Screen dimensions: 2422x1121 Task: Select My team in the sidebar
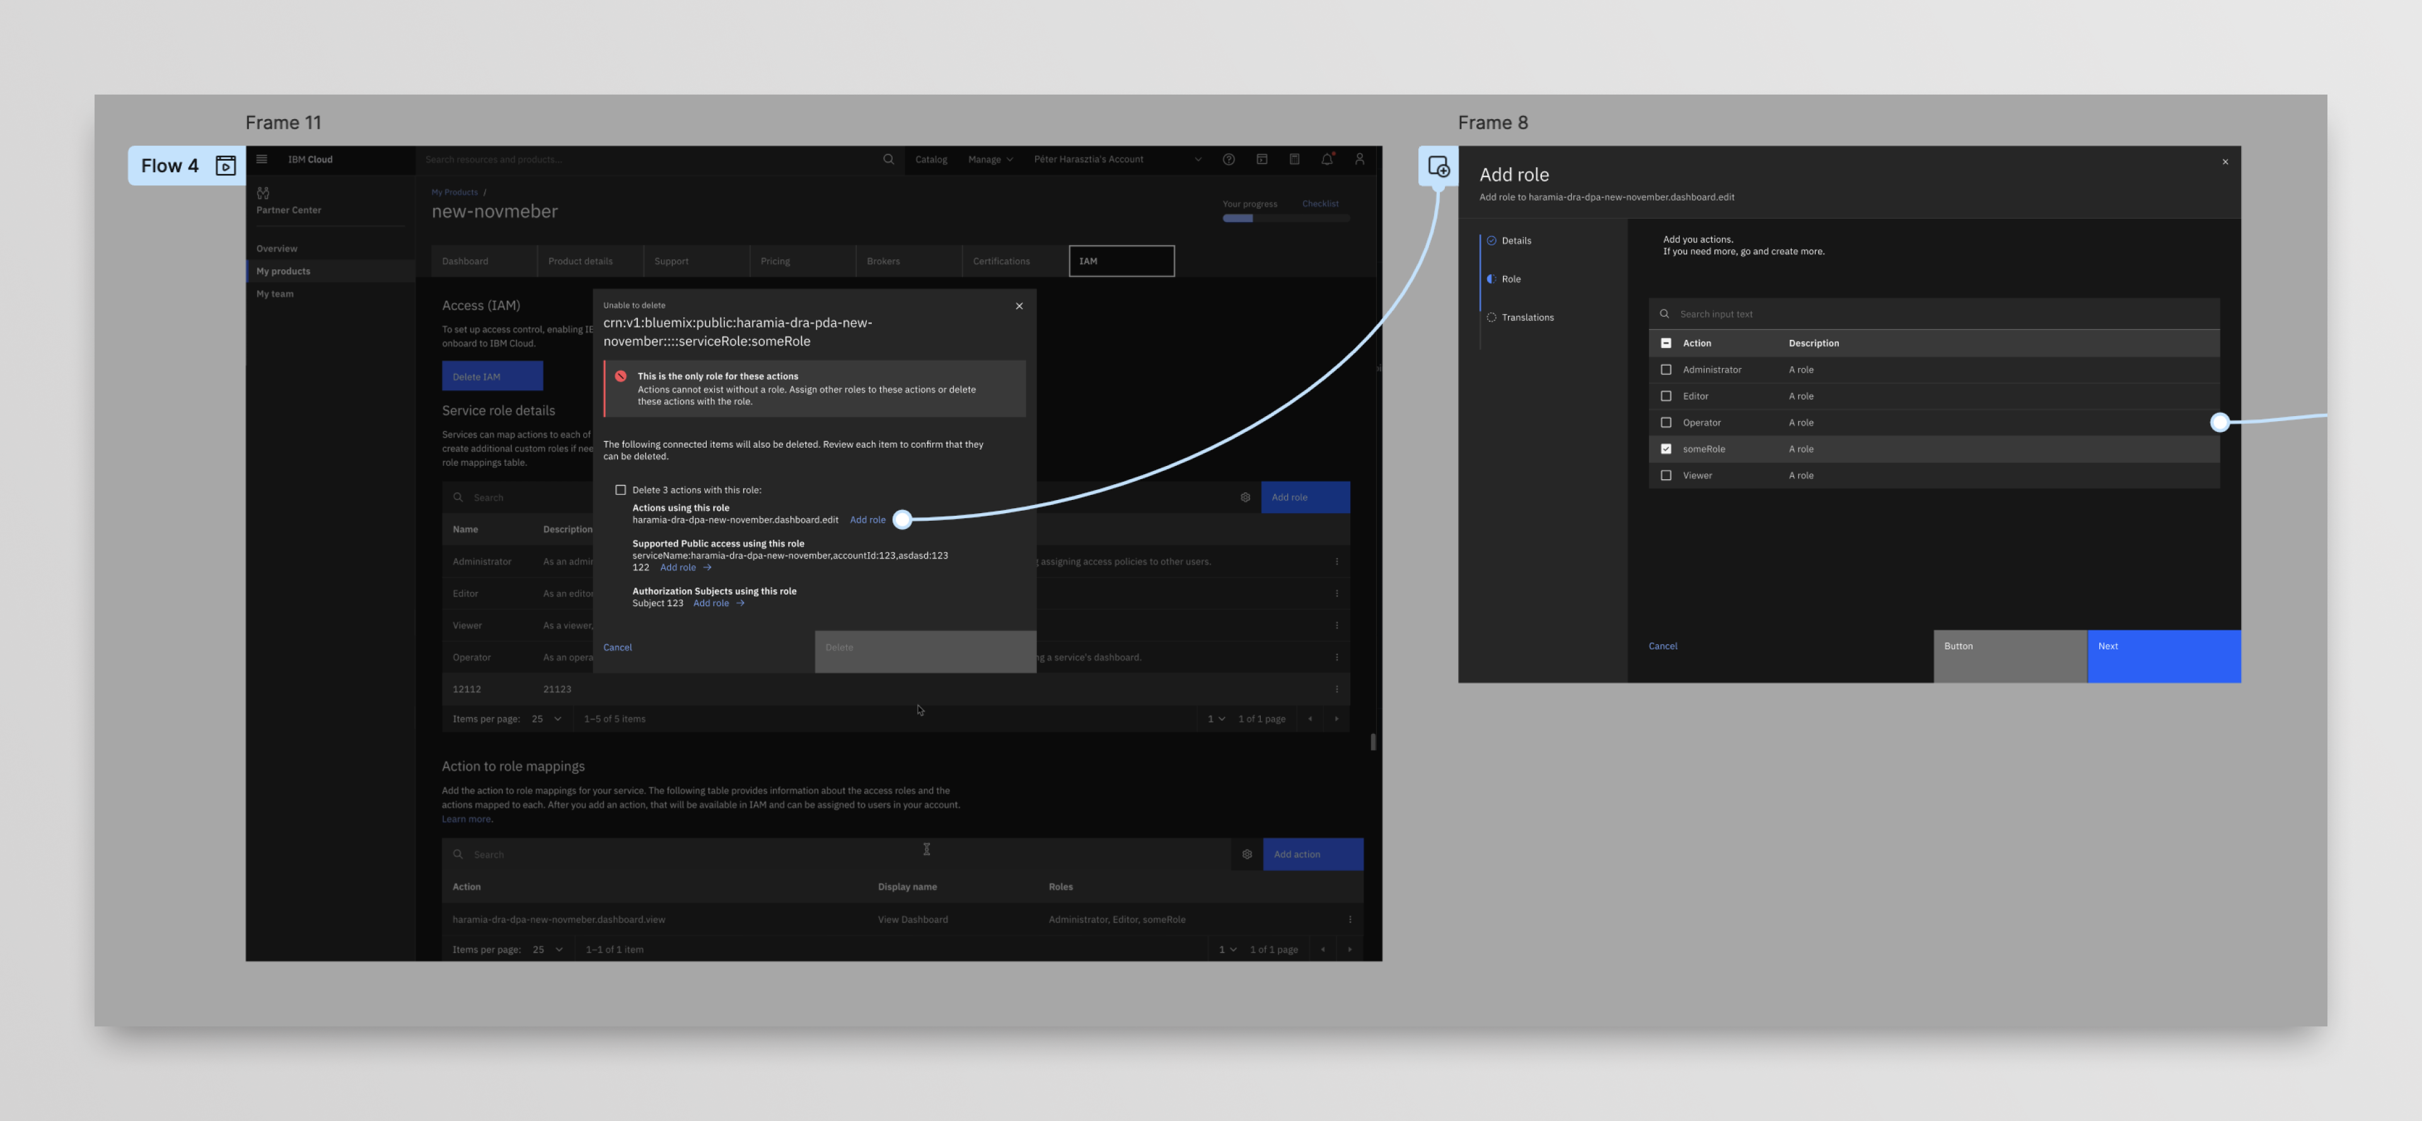click(x=275, y=293)
